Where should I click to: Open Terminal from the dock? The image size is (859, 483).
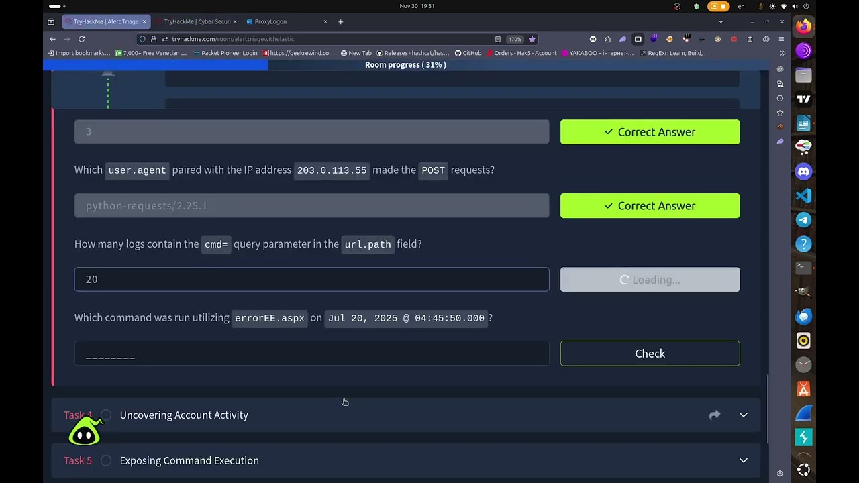[x=803, y=268]
